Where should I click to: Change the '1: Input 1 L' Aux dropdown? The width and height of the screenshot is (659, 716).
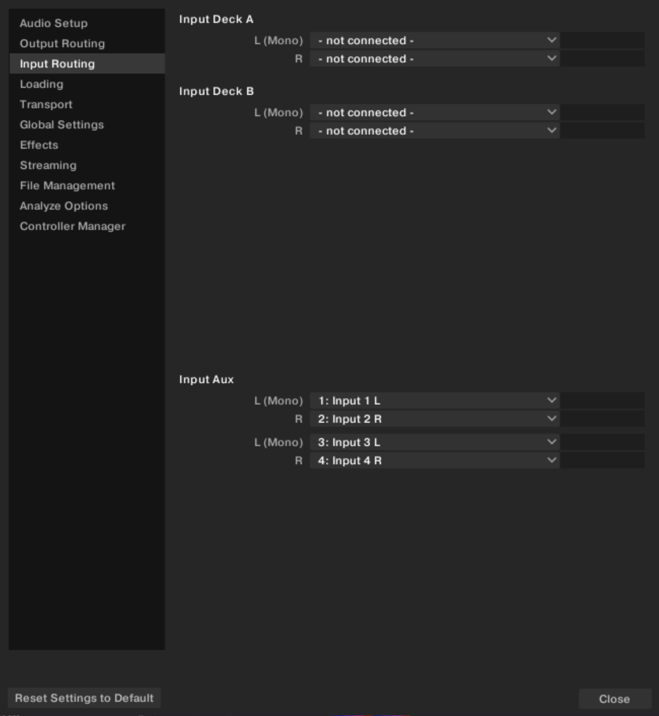435,400
